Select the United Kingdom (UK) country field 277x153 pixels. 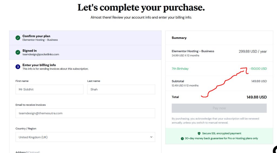coord(85,137)
